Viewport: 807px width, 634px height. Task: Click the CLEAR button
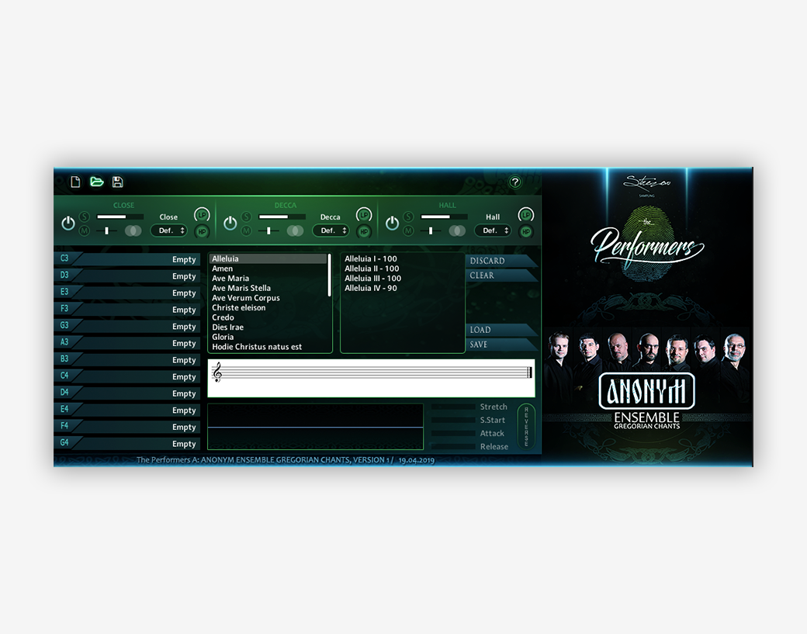(x=500, y=275)
